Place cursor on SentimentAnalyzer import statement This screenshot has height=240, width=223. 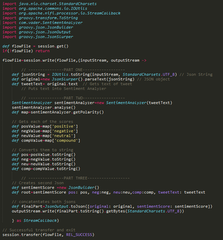(x=43, y=23)
